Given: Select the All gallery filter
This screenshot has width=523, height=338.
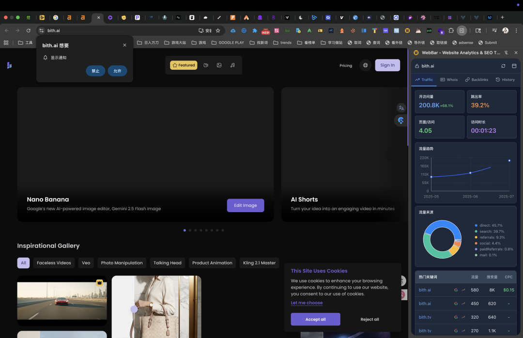Looking at the screenshot, I should pos(23,263).
